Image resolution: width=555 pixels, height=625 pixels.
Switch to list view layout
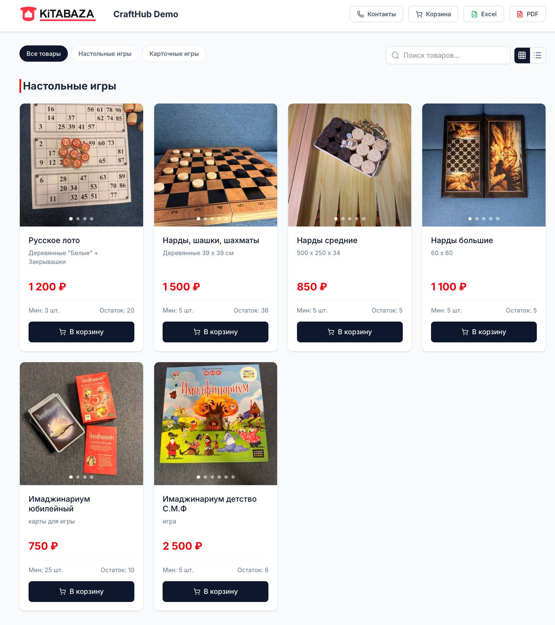[x=537, y=55]
